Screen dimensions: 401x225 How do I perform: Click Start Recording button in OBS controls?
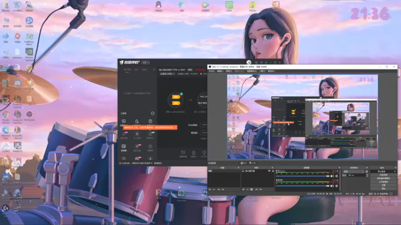383,175
